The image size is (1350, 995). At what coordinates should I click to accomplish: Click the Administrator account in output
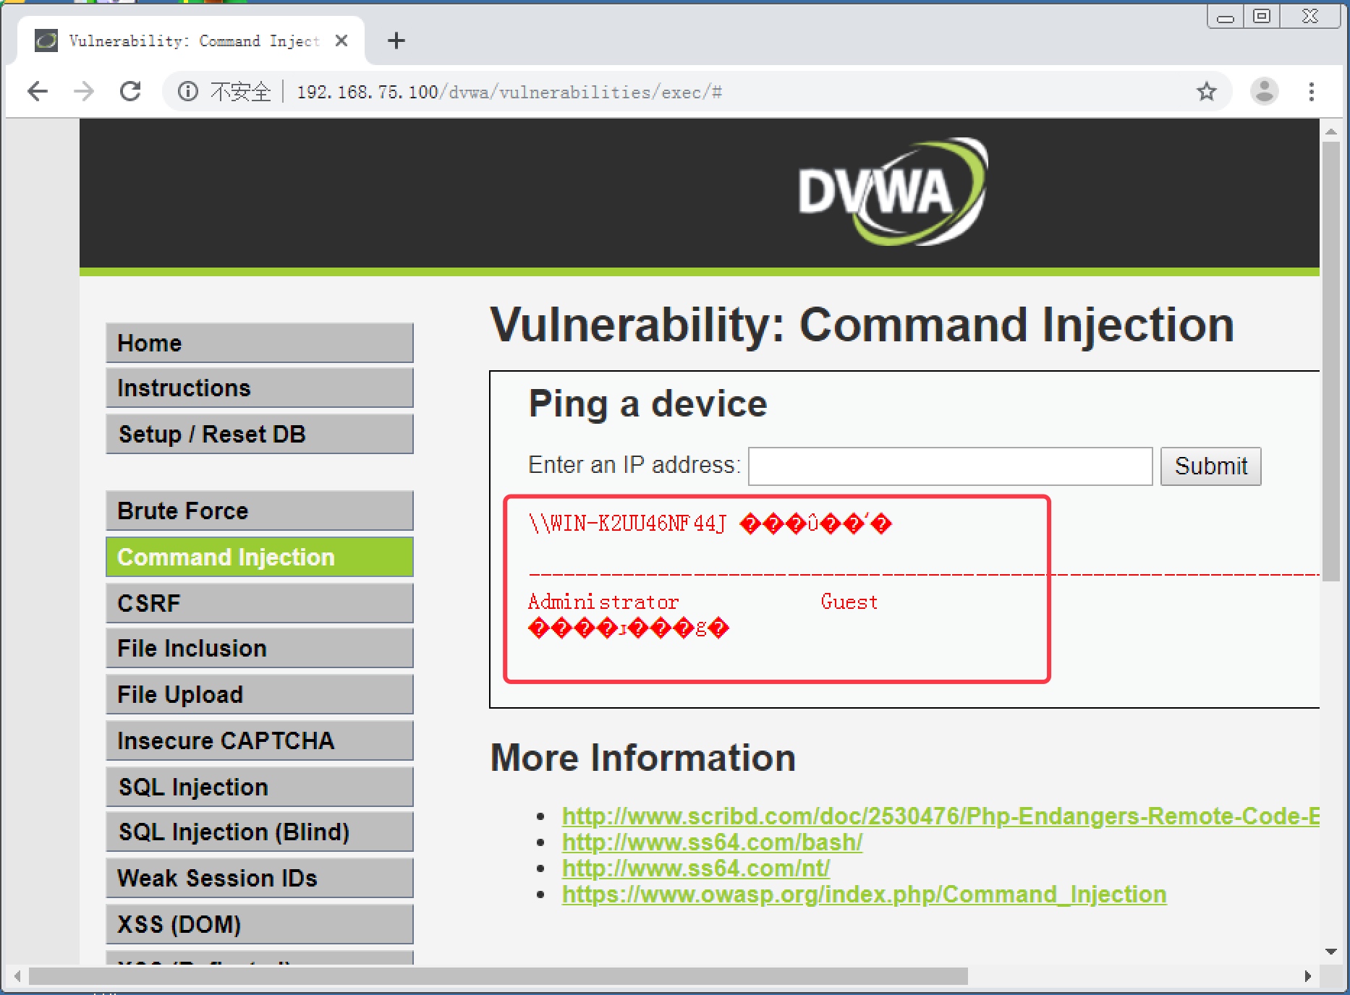tap(603, 602)
